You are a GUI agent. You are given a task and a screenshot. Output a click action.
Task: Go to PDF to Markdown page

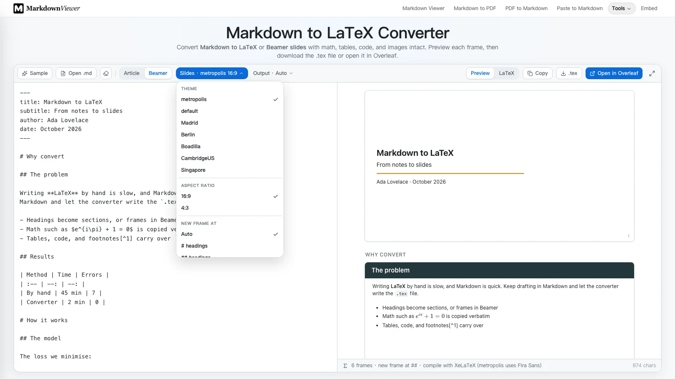(x=526, y=8)
